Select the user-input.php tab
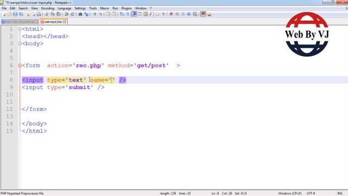Screen dimensions: 348x196 click(53, 22)
